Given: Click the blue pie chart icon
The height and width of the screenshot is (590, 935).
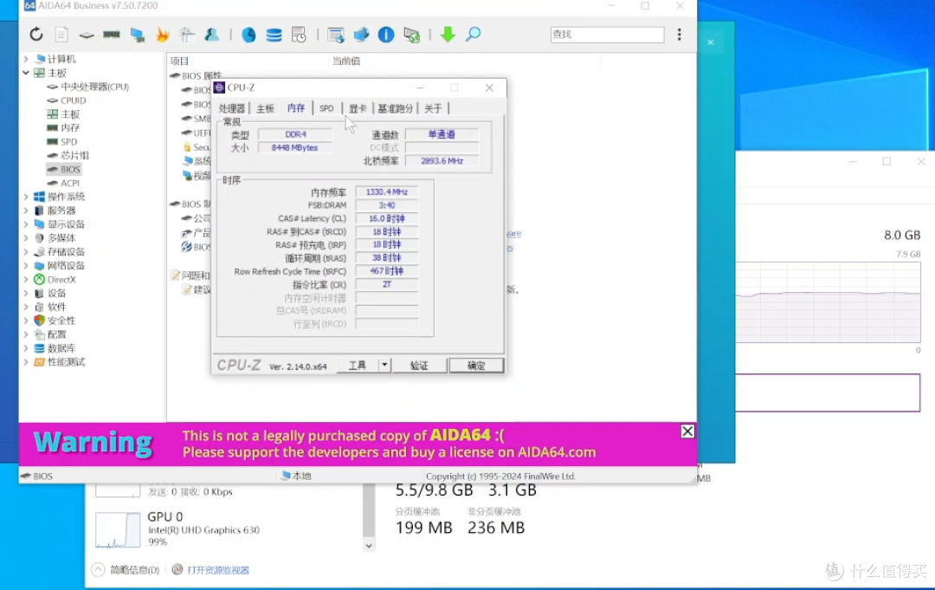Looking at the screenshot, I should 248,35.
